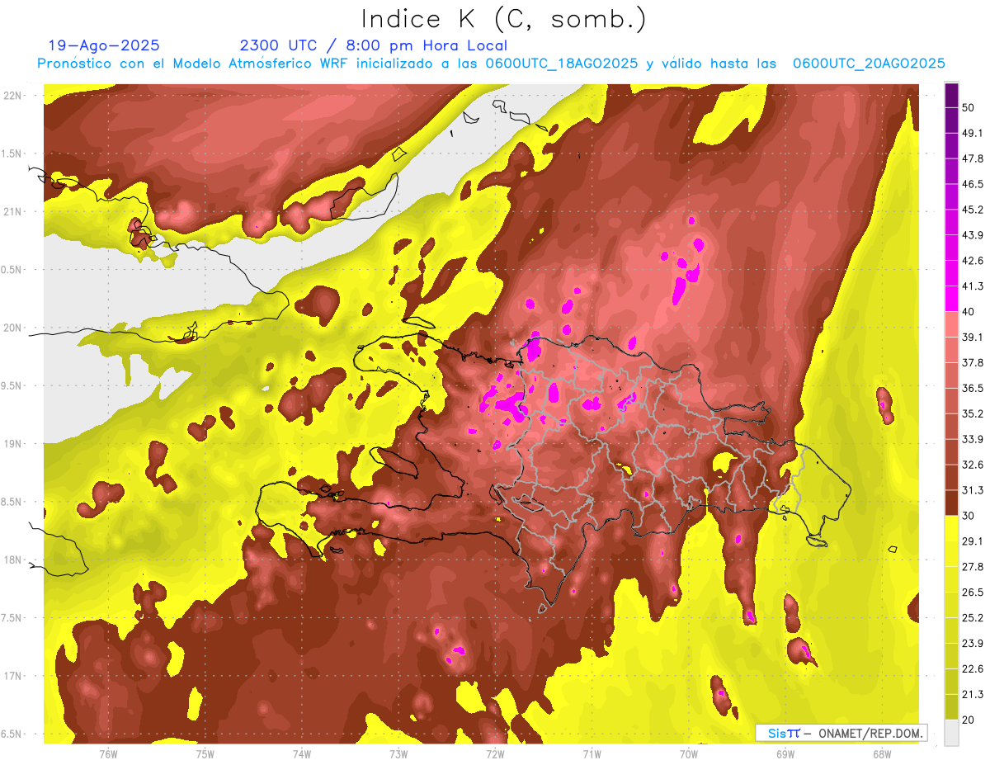Click the colorbar label '36.5'
This screenshot has height=765, width=990.
click(x=973, y=388)
